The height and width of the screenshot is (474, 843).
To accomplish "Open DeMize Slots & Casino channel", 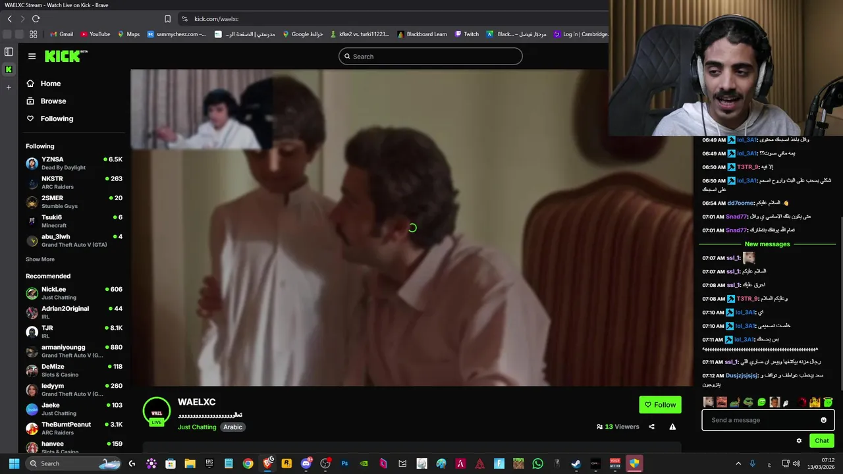I will click(x=74, y=370).
